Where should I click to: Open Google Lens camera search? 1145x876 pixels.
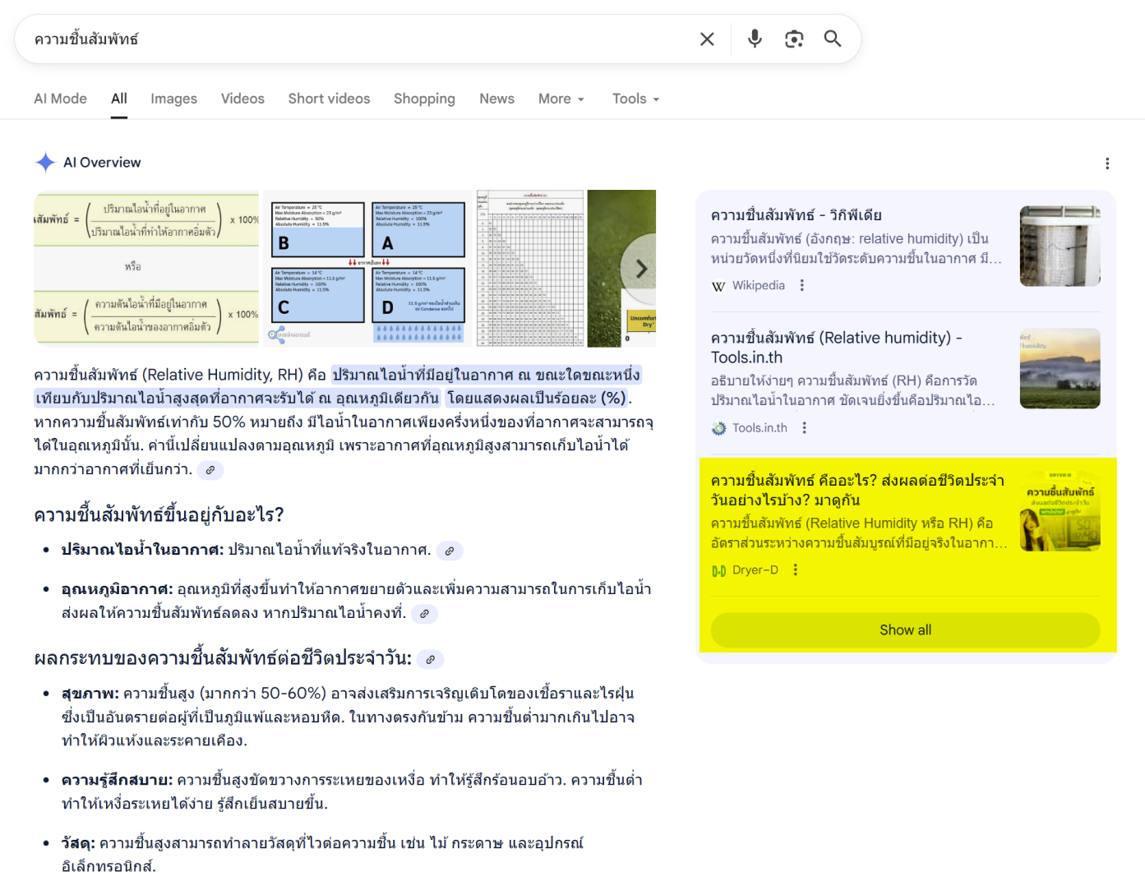[x=793, y=39]
